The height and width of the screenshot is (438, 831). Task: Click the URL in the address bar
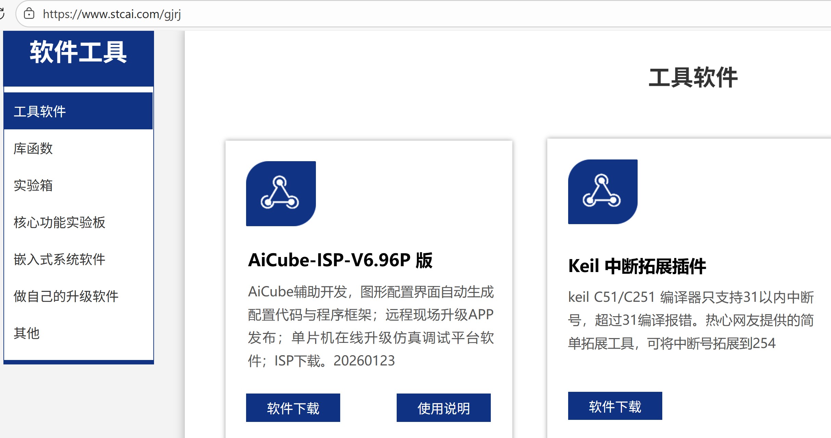point(112,14)
